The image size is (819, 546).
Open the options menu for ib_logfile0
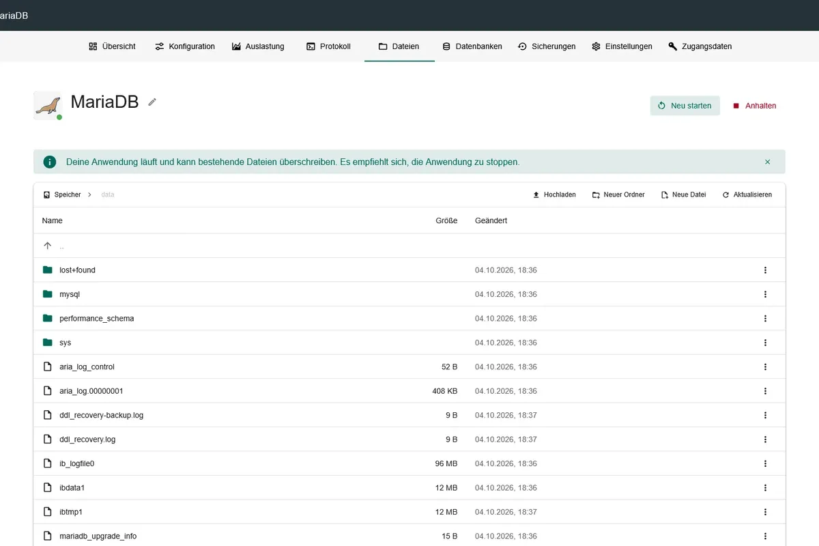click(765, 463)
